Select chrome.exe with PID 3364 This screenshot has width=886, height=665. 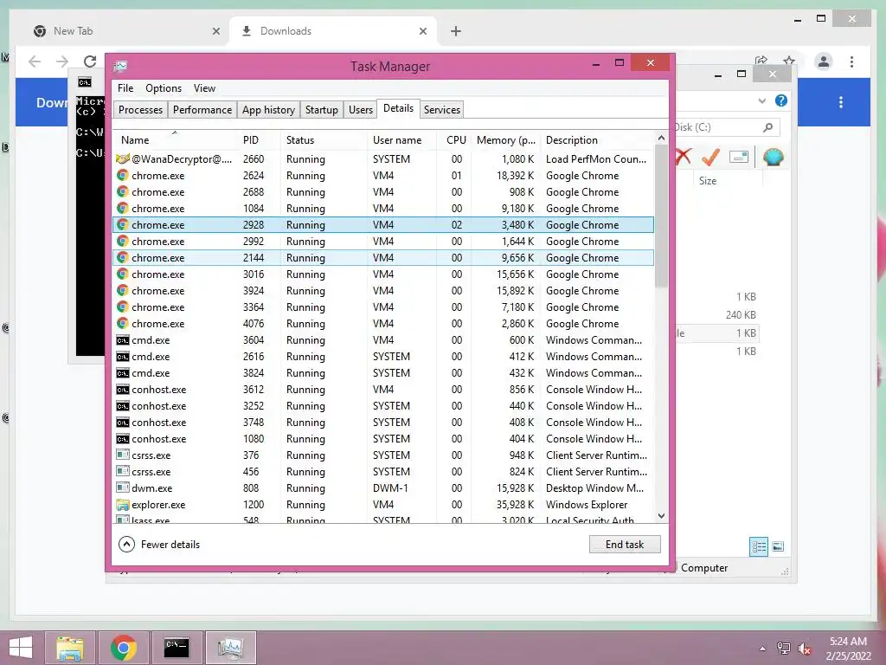(x=383, y=307)
